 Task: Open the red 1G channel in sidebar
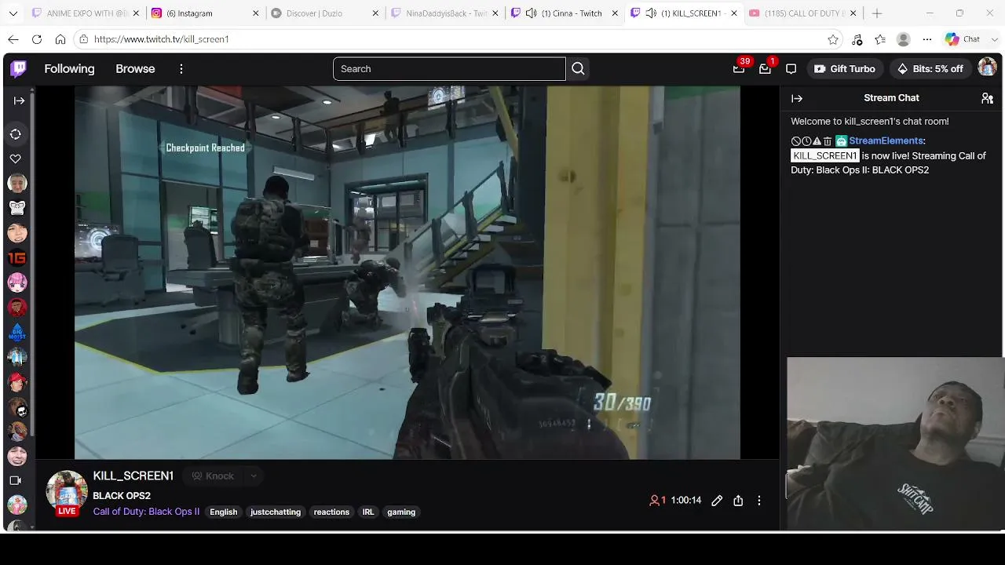(x=16, y=257)
